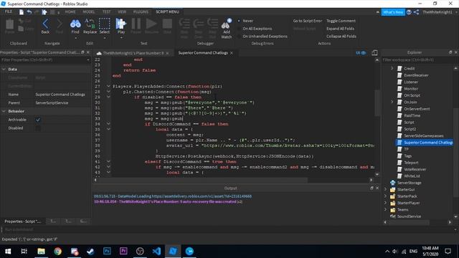Click Collapse All Folds

tap(341, 37)
